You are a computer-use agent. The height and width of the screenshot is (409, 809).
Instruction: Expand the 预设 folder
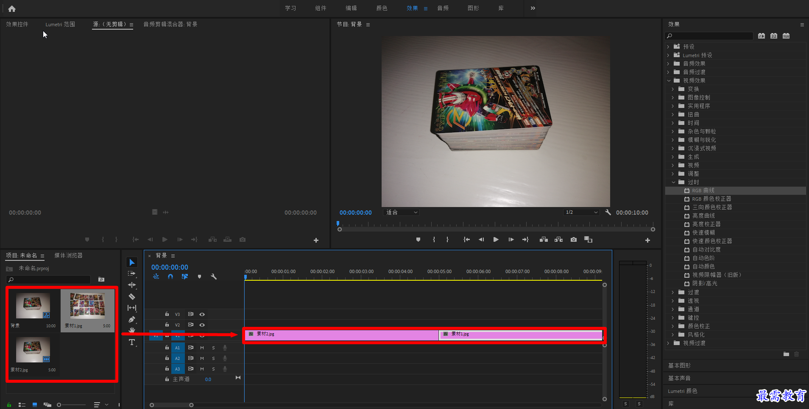[x=668, y=47]
